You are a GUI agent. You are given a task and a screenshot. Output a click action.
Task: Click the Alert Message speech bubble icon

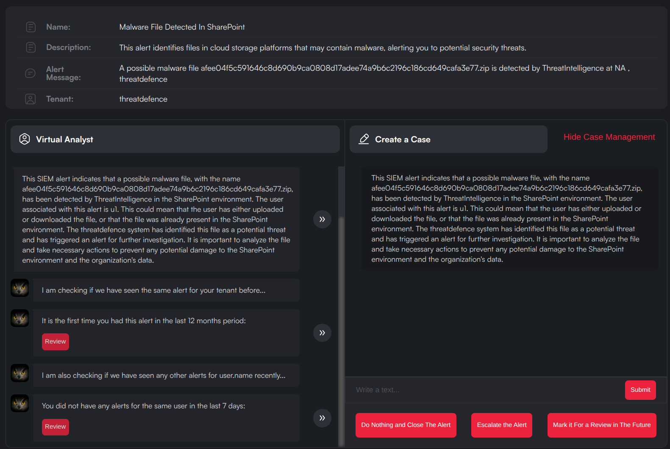pos(31,73)
